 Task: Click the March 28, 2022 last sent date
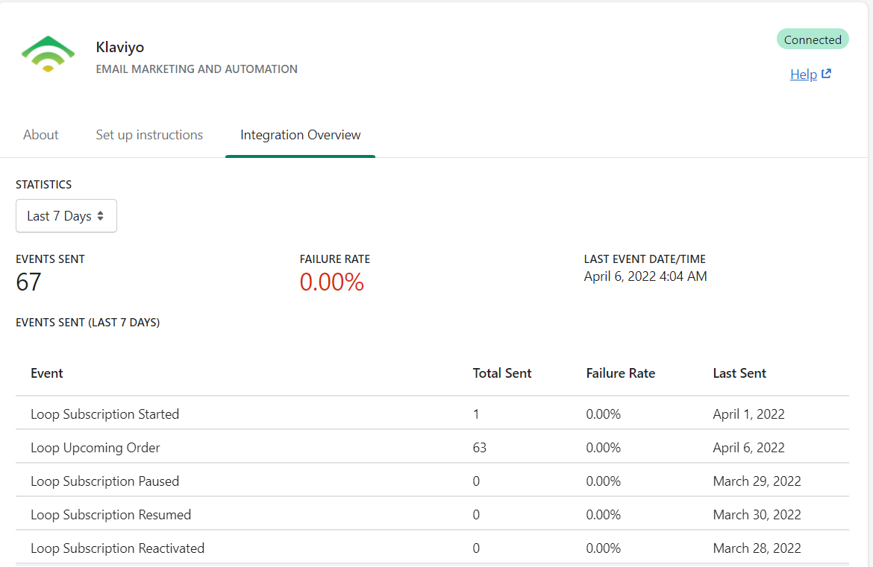point(757,548)
